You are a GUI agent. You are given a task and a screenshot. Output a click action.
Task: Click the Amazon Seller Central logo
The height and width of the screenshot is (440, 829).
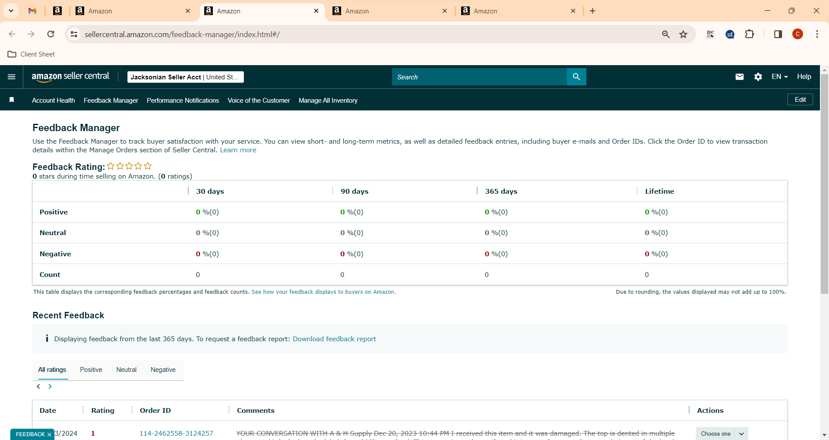(x=70, y=77)
